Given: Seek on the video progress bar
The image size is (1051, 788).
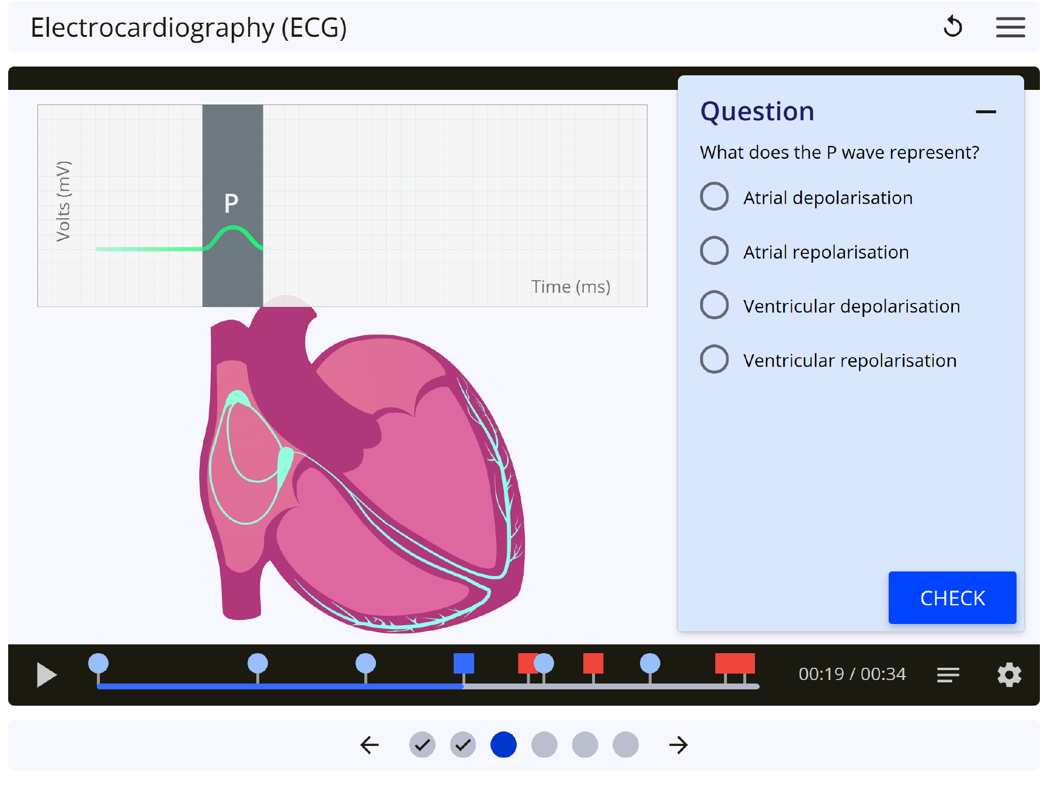Looking at the screenshot, I should point(428,686).
